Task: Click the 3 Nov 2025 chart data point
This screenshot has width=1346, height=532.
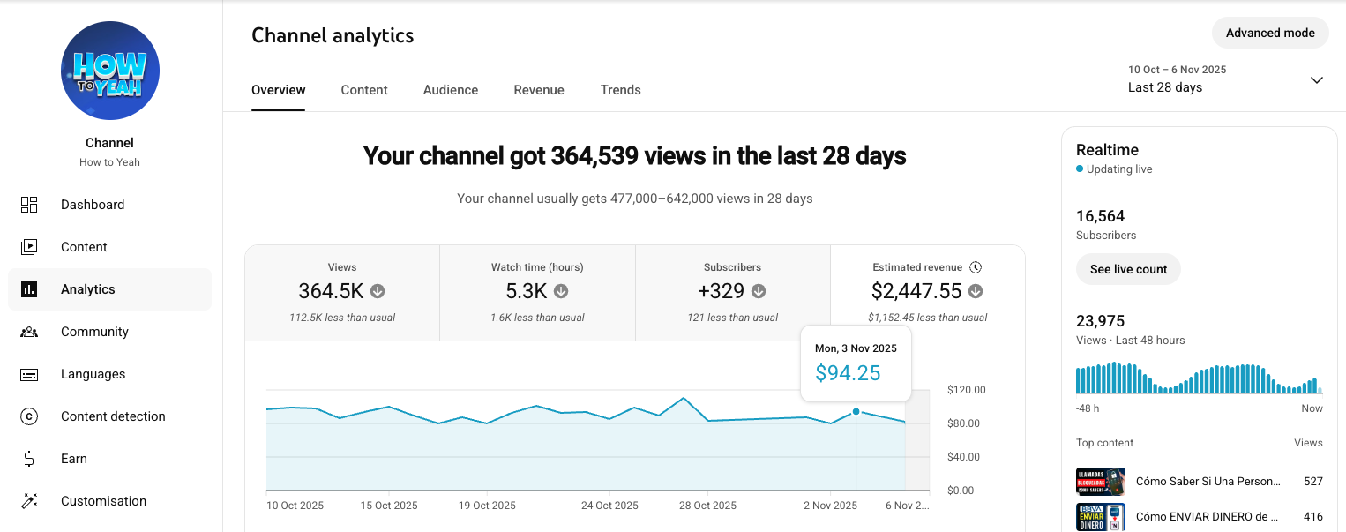Action: (x=856, y=412)
